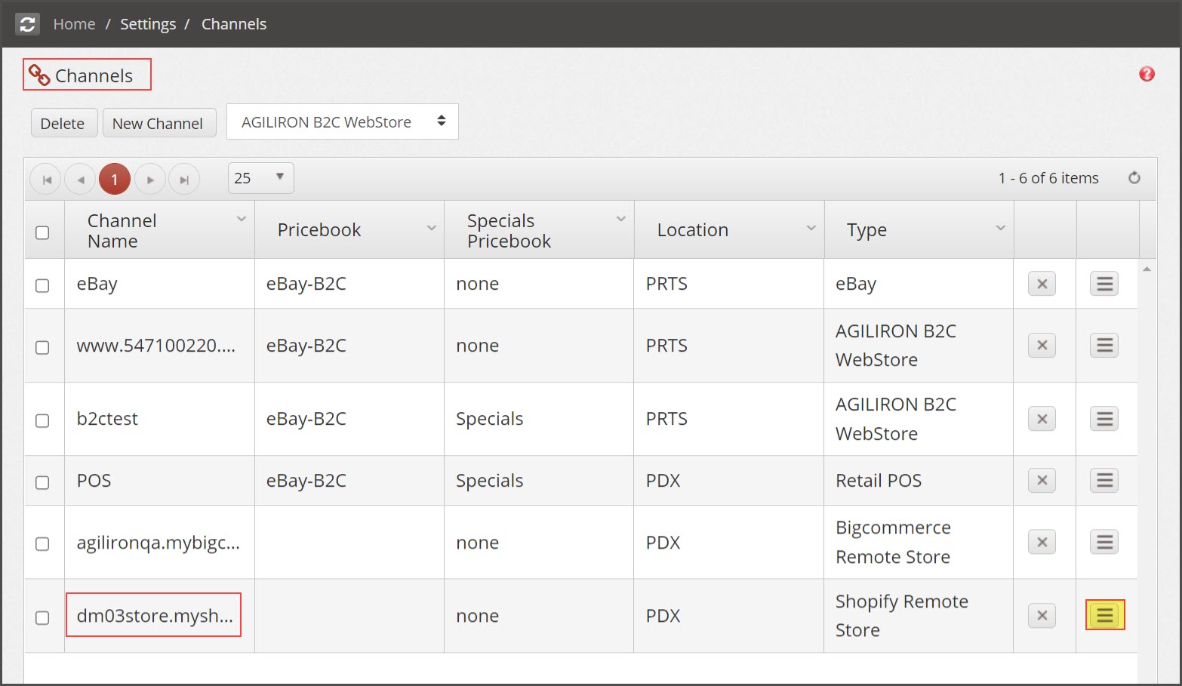Go to next page of channels grid
1182x686 pixels.
pos(150,180)
